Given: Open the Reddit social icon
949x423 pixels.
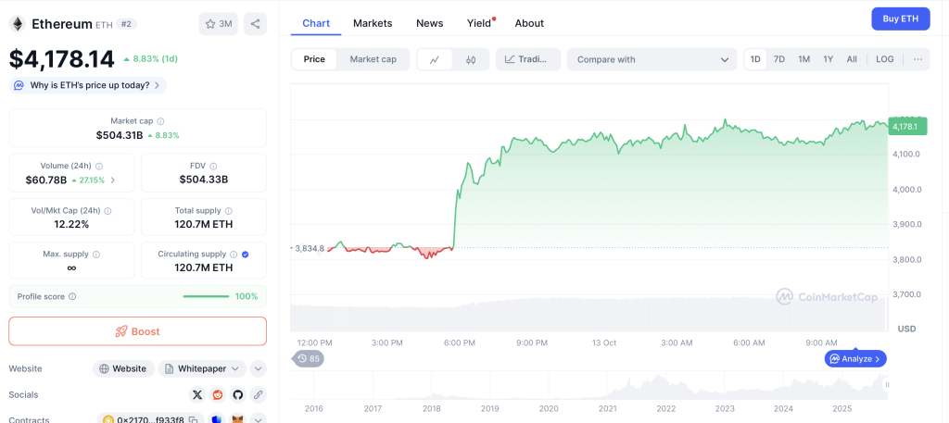Looking at the screenshot, I should (218, 394).
